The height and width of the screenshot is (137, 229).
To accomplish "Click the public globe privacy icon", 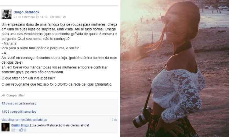I will pos(64,17).
